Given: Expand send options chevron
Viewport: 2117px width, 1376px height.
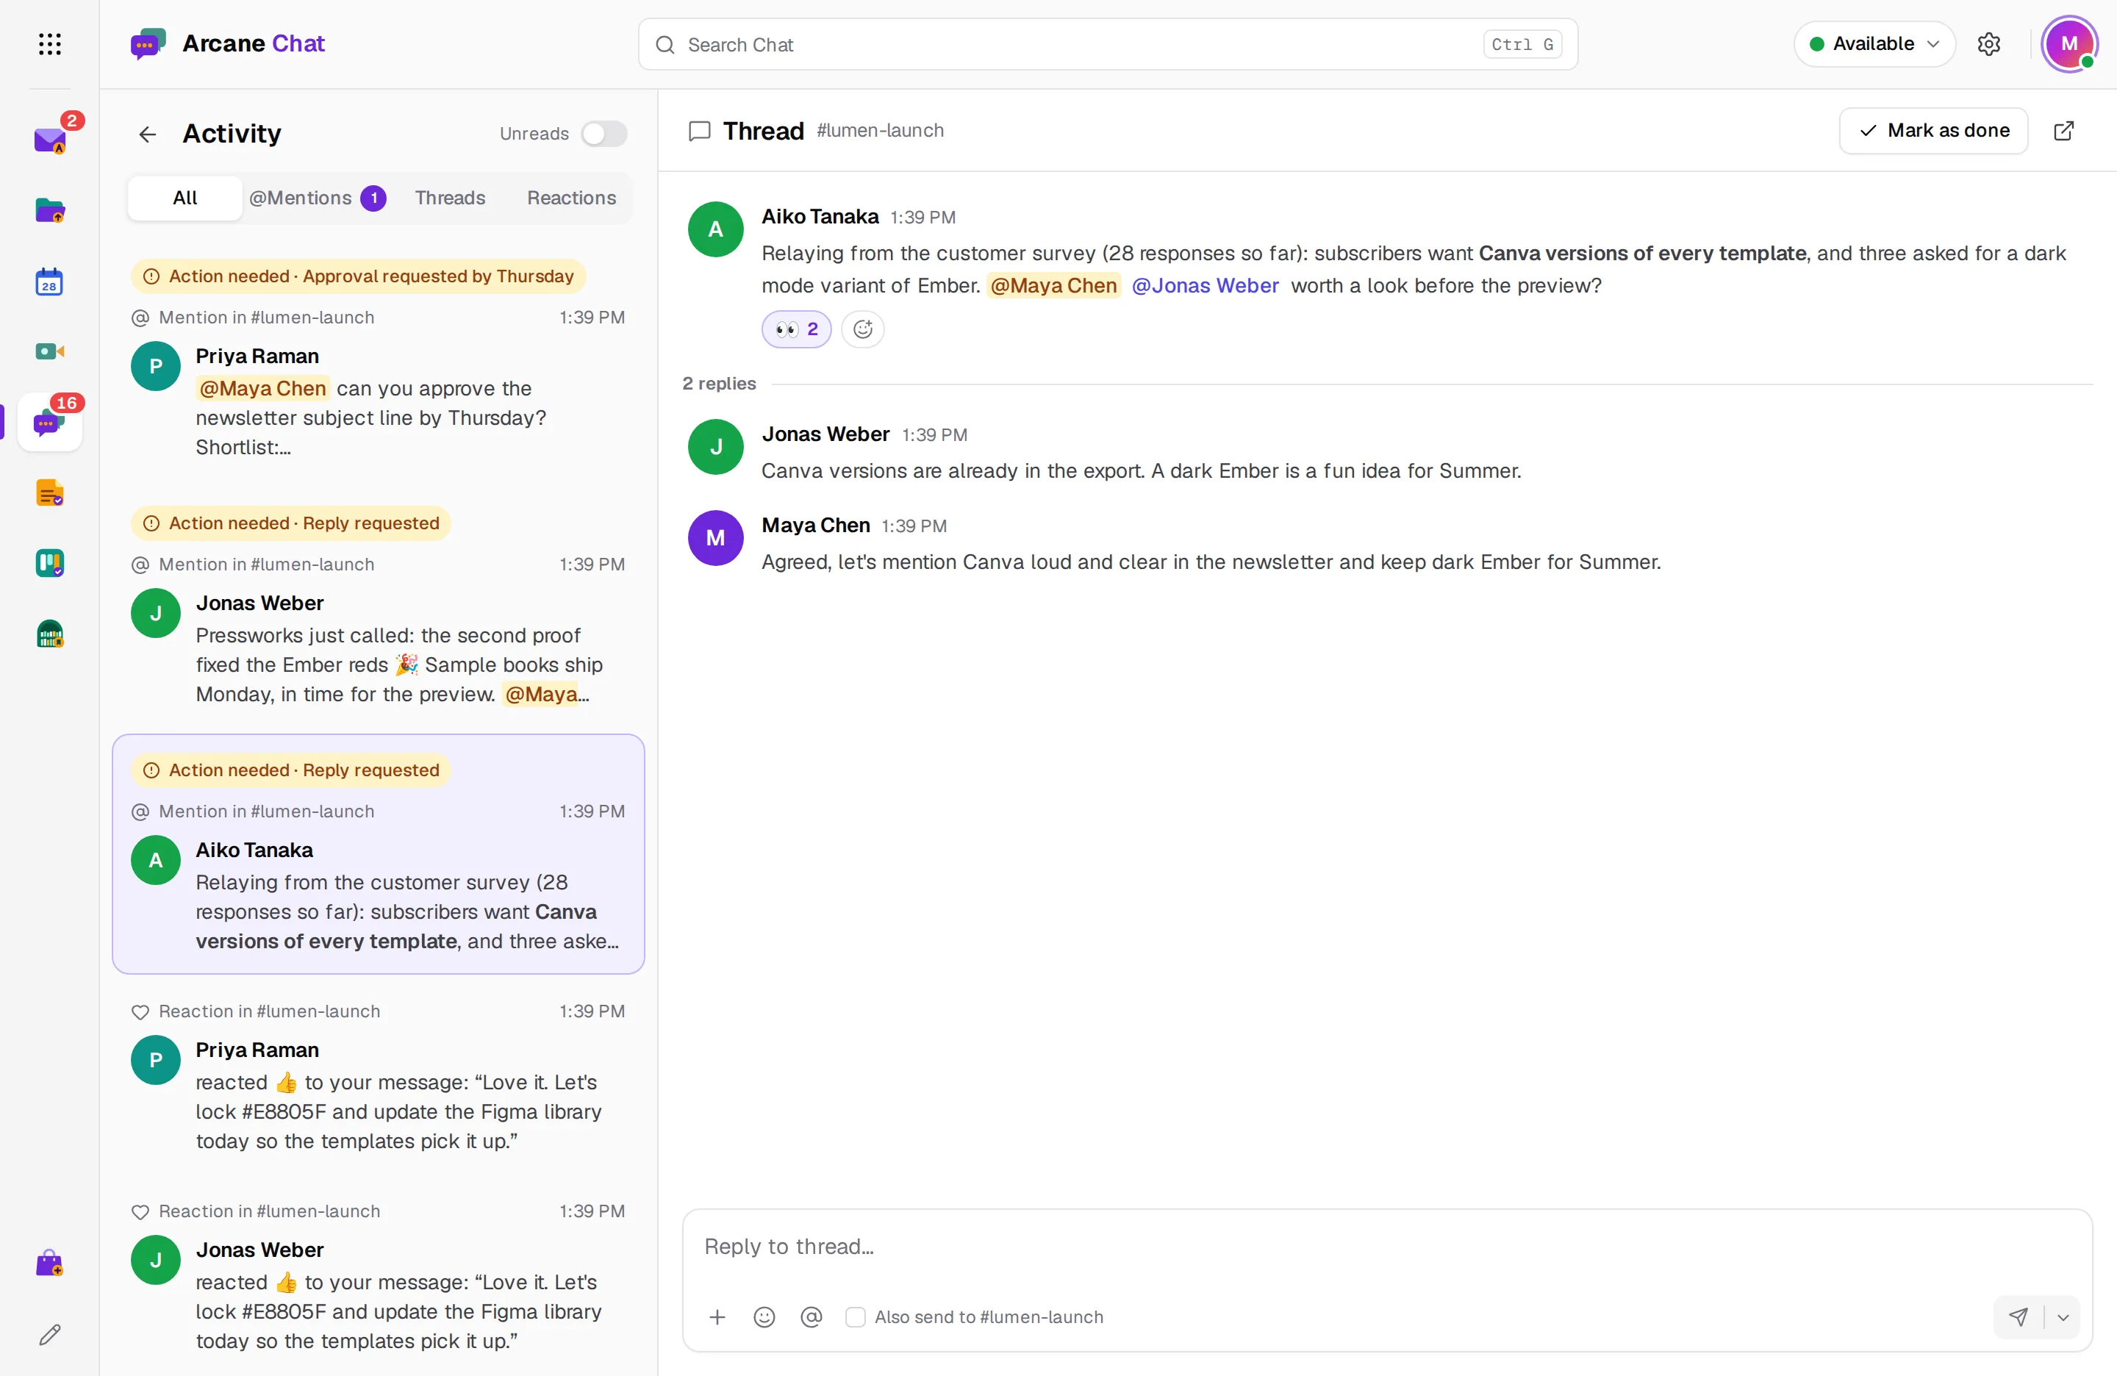Looking at the screenshot, I should (2063, 1317).
